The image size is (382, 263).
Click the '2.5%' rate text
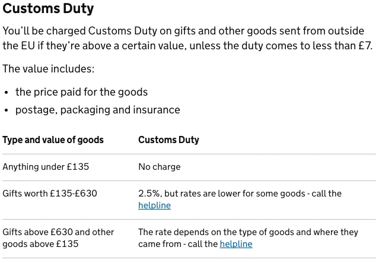[149, 194]
